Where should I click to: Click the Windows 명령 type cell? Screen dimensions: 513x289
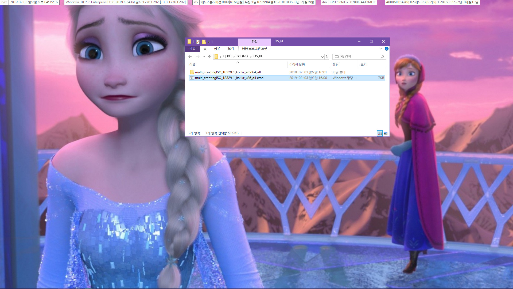344,78
